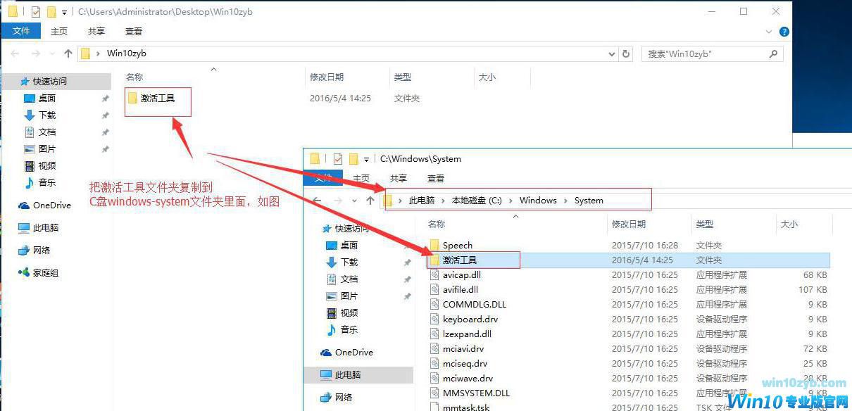
Task: Click the refresh icon beside Win10zyb address bar
Action: pyautogui.click(x=626, y=53)
